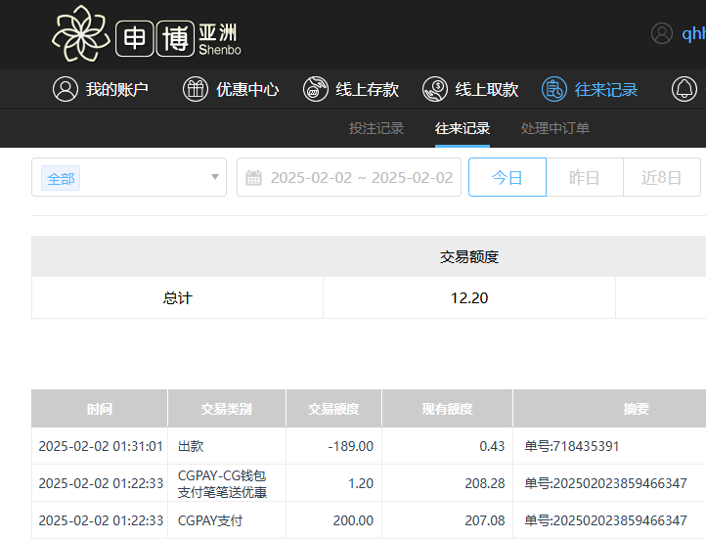Open the date range picker 2025-02-02
This screenshot has width=706, height=539.
(x=361, y=178)
